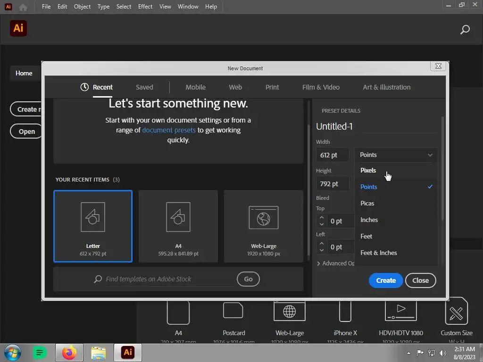Screen dimensions: 483x362
Task: Click Web-Large globe icon on Home screen
Action: [x=290, y=311]
